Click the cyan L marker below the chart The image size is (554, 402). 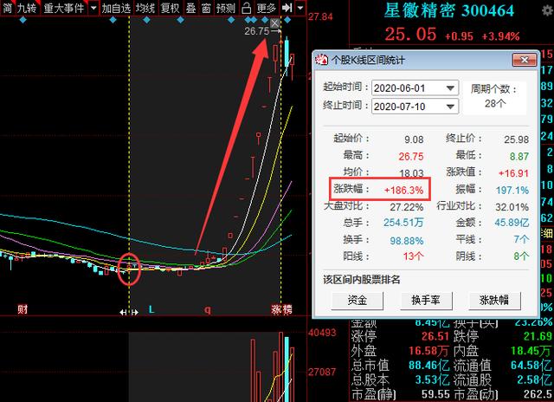(x=151, y=309)
